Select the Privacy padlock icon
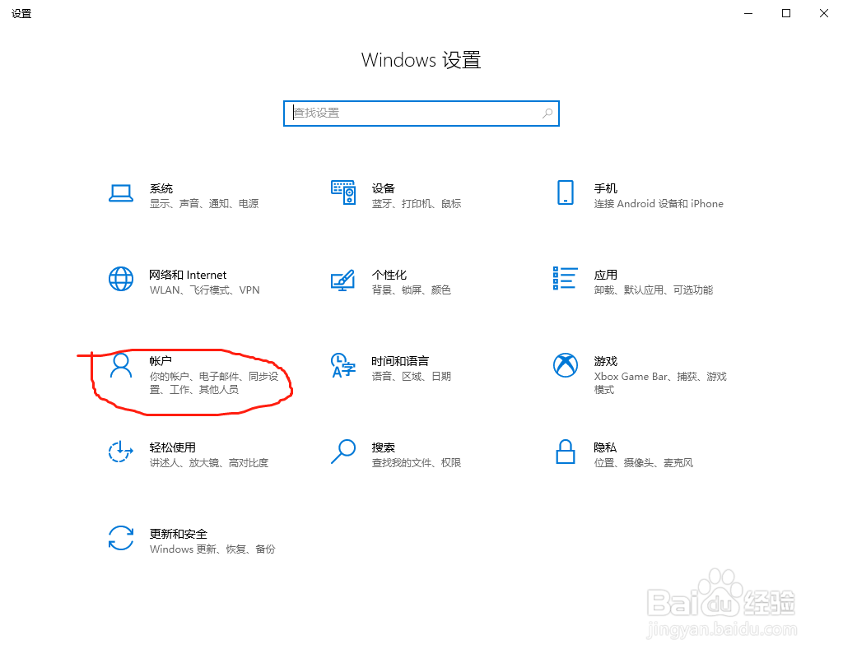The image size is (843, 658). pos(565,452)
